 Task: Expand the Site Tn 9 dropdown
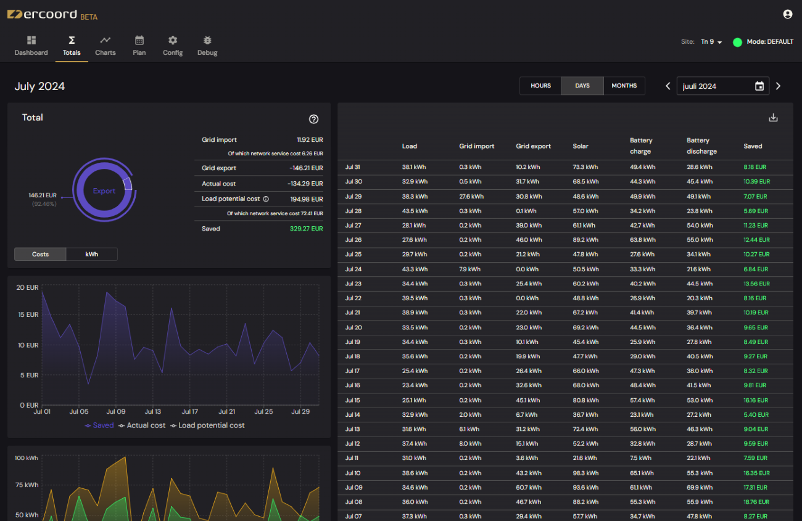[711, 42]
